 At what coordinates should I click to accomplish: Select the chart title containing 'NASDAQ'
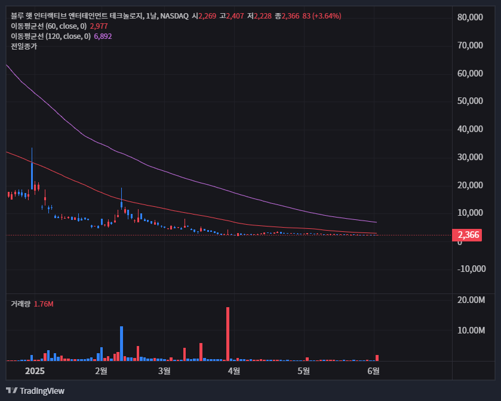pyautogui.click(x=100, y=16)
